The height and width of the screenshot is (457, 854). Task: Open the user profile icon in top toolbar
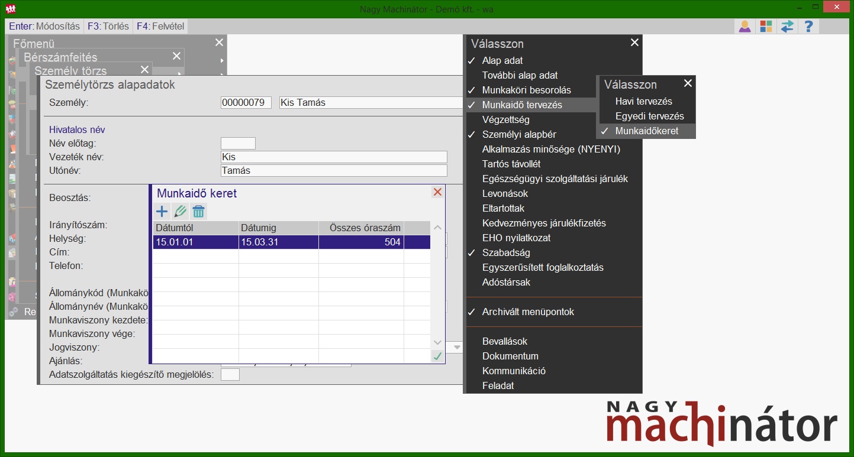pos(745,26)
